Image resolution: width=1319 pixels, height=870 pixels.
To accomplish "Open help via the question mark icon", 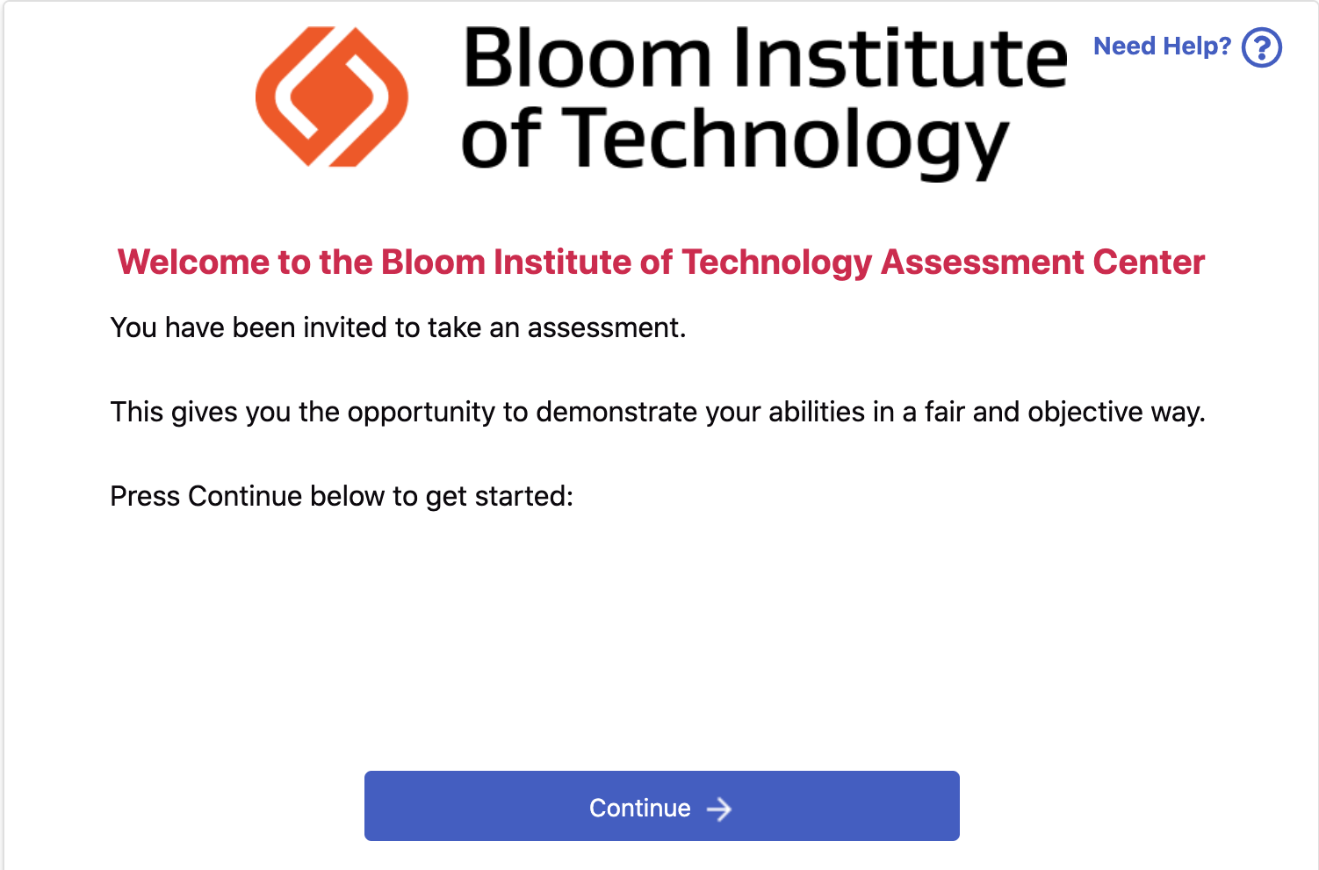I will click(1262, 47).
